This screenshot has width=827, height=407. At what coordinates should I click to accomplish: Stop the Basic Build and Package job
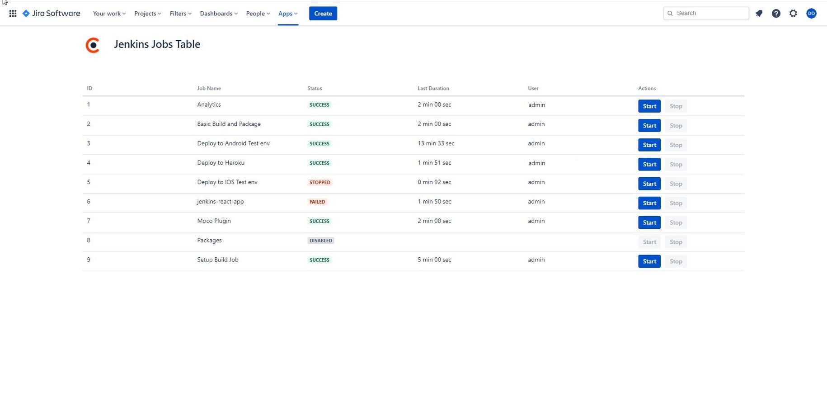tap(676, 126)
